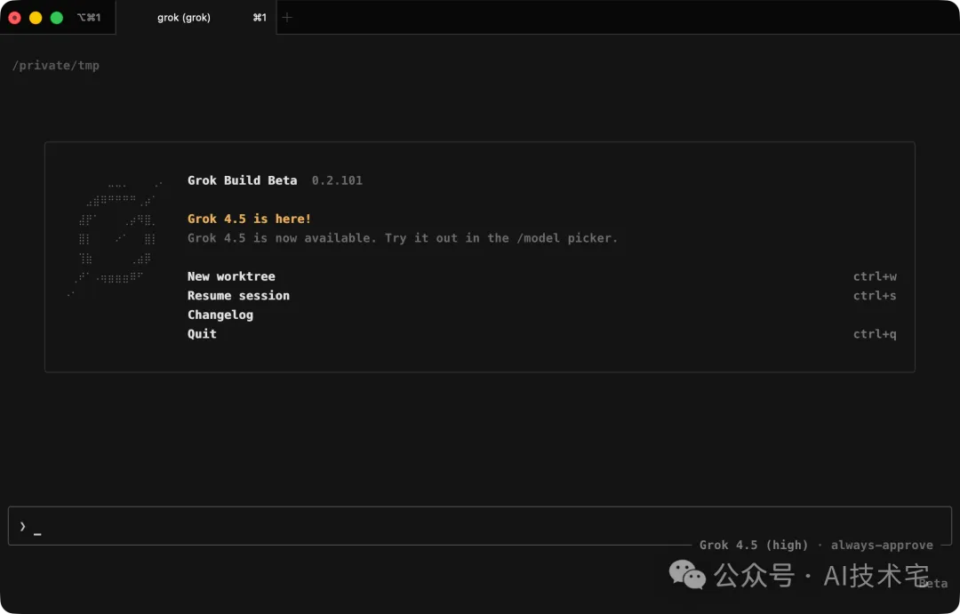
Task: Add a new terminal tab with plus
Action: tap(287, 18)
